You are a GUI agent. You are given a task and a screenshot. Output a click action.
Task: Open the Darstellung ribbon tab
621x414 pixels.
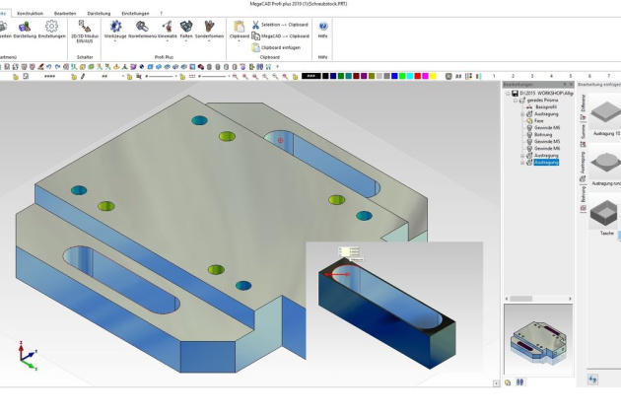click(99, 13)
